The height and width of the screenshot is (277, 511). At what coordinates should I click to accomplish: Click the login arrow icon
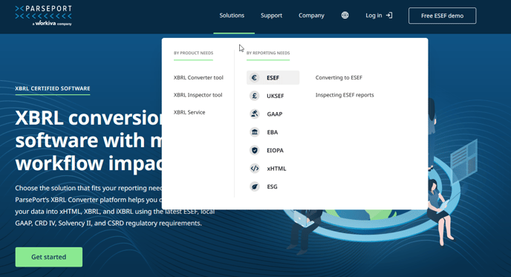coord(389,16)
